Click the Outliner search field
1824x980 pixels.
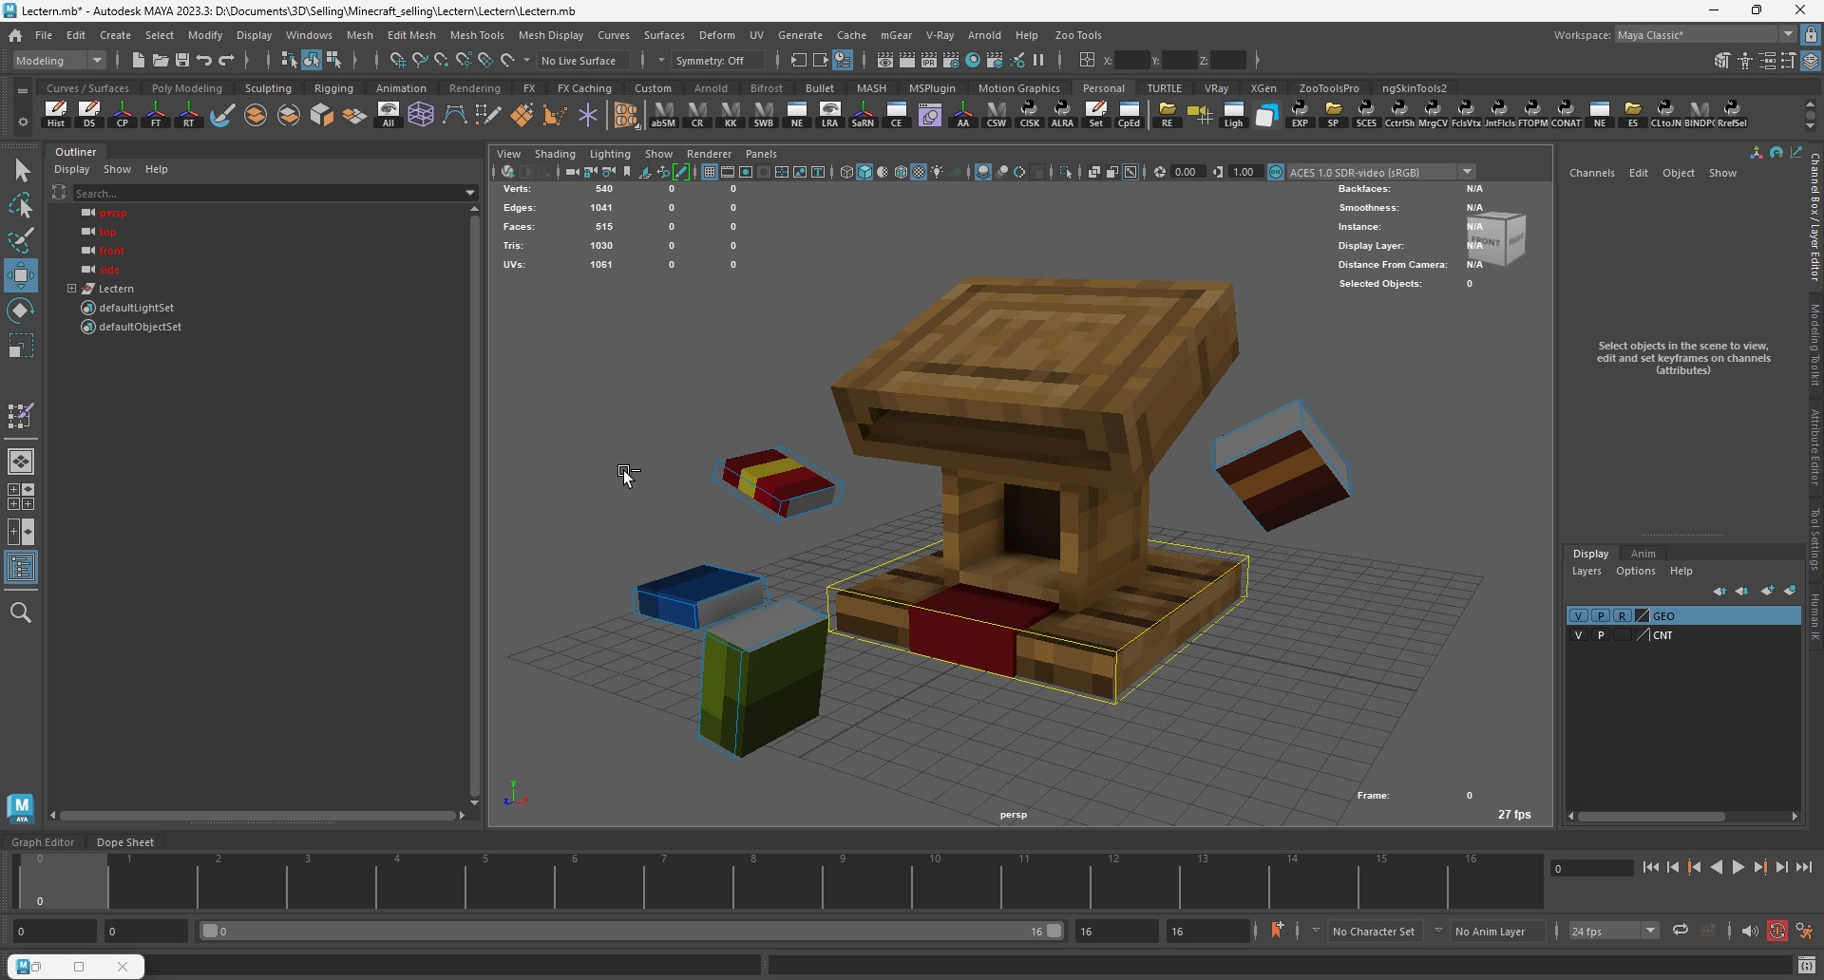click(267, 193)
